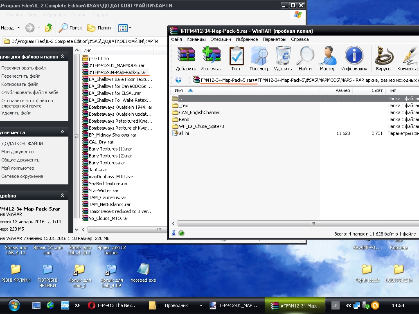
Task: Click the Переименовать файл link
Action: coord(23,68)
